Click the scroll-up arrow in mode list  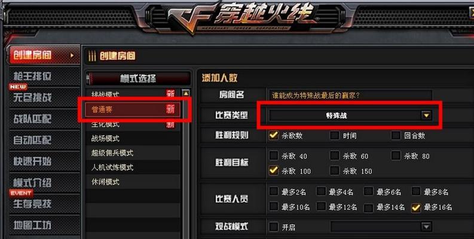[x=186, y=93]
